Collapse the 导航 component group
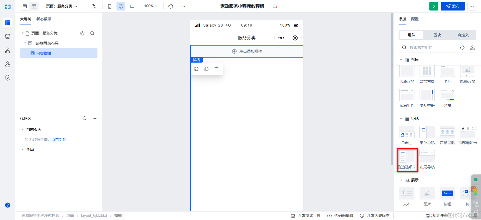The height and width of the screenshot is (220, 481). pos(401,119)
